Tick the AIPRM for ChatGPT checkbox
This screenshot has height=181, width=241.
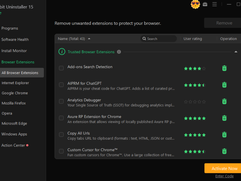[x=61, y=85]
